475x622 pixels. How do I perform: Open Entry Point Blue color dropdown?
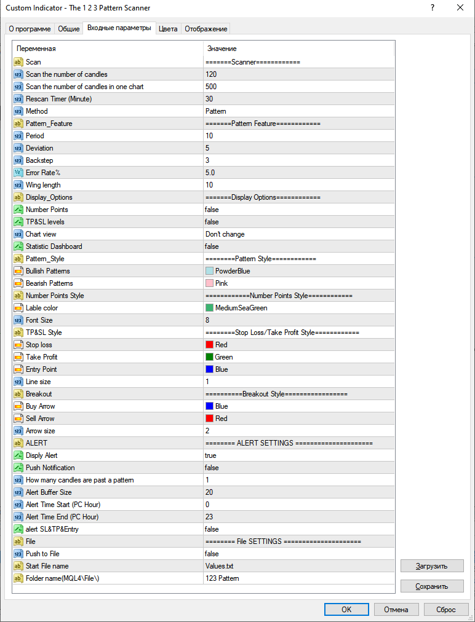click(298, 369)
